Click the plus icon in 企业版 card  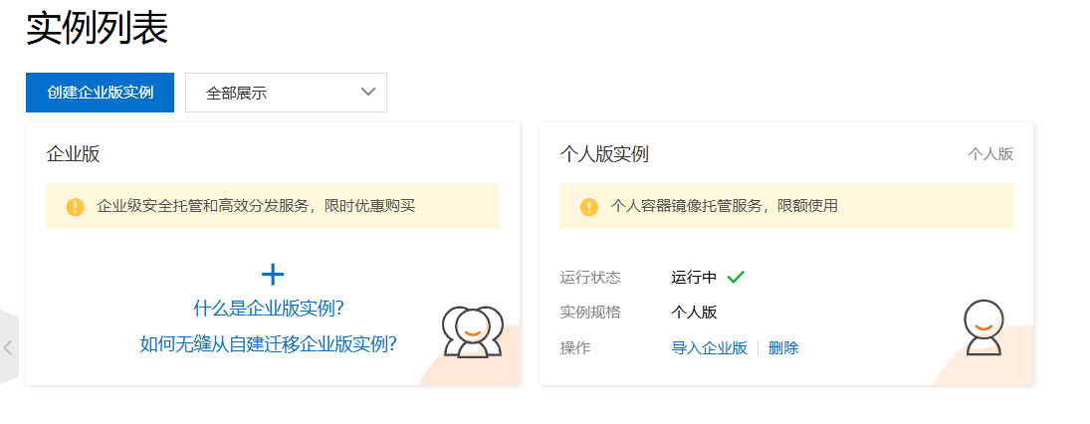point(273,276)
